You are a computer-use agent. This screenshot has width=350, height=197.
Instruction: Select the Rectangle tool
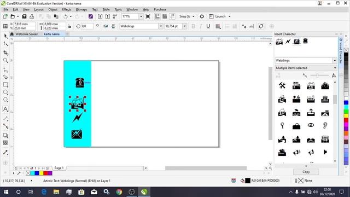pos(5,85)
